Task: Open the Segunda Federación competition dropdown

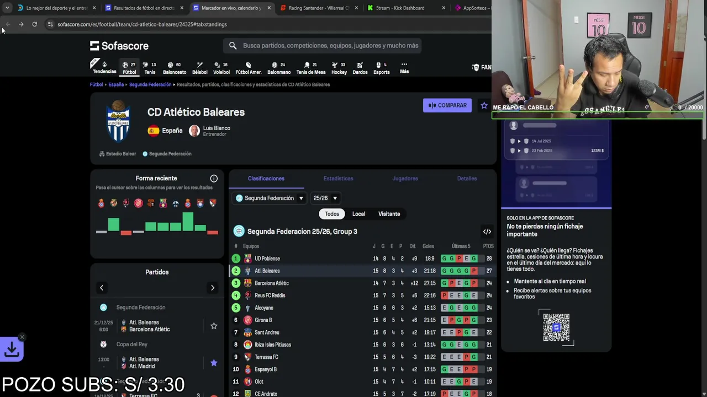Action: 270,198
